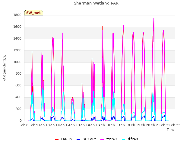
Task: Toggle the PAR_out legend entry
Action: (86, 139)
